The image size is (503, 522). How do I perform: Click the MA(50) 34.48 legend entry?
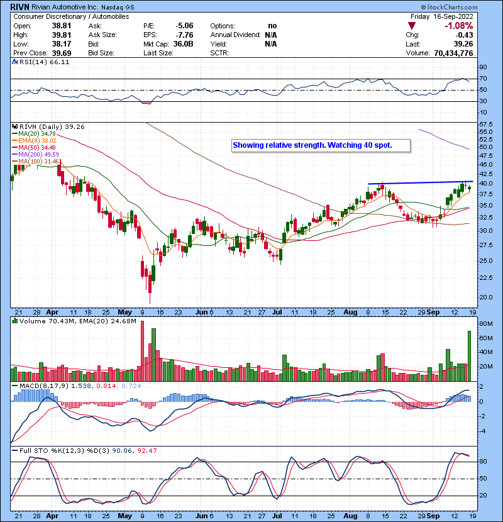pyautogui.click(x=34, y=147)
